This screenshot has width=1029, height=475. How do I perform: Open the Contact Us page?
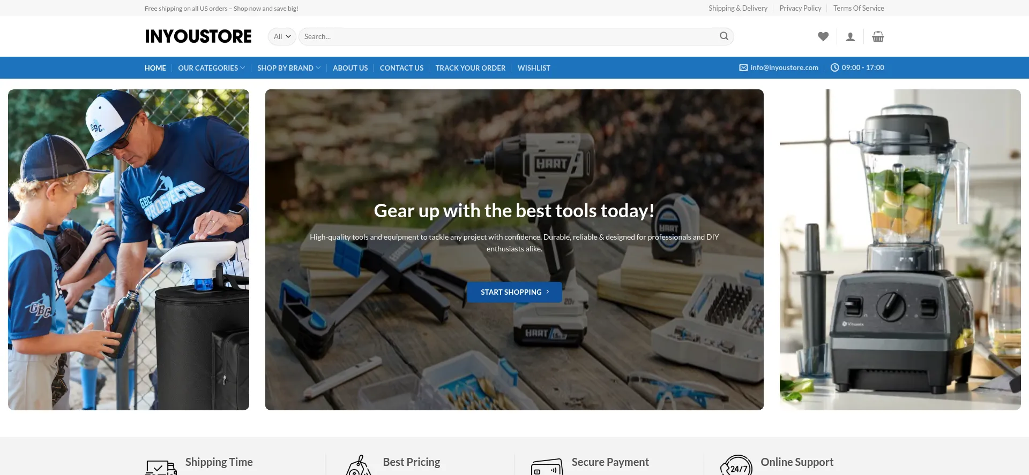click(401, 68)
